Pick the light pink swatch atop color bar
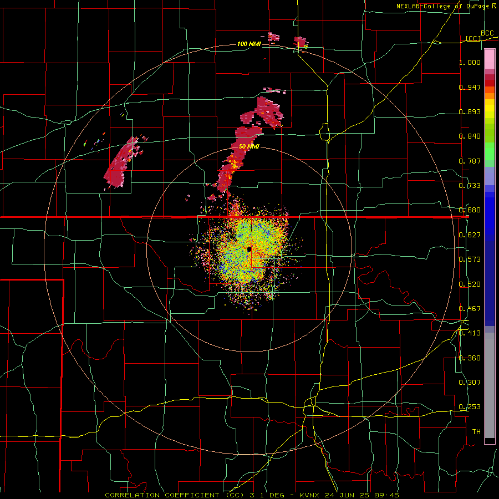Image resolution: width=499 pixels, height=499 pixels. click(x=490, y=59)
